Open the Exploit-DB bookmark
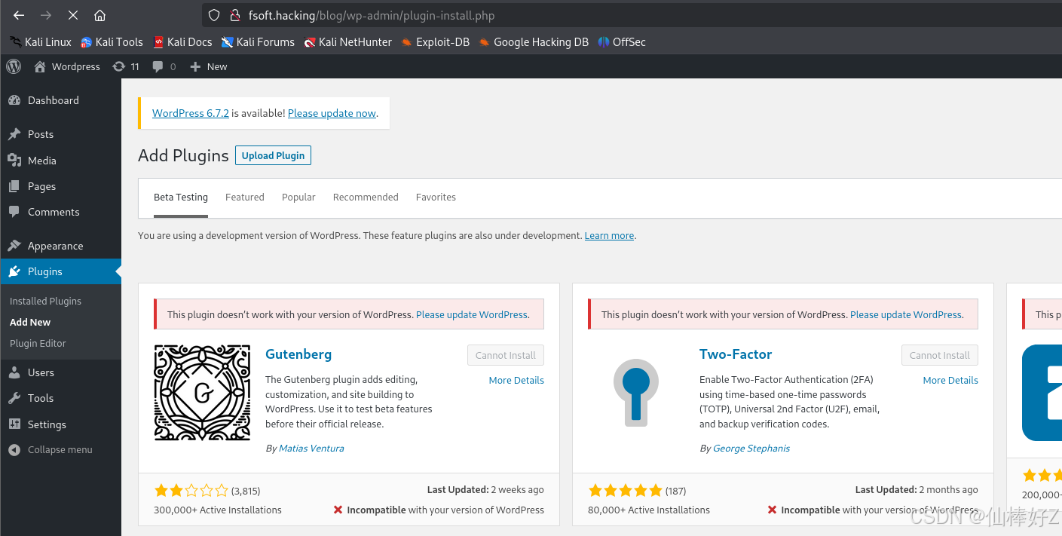This screenshot has height=536, width=1062. pos(436,42)
